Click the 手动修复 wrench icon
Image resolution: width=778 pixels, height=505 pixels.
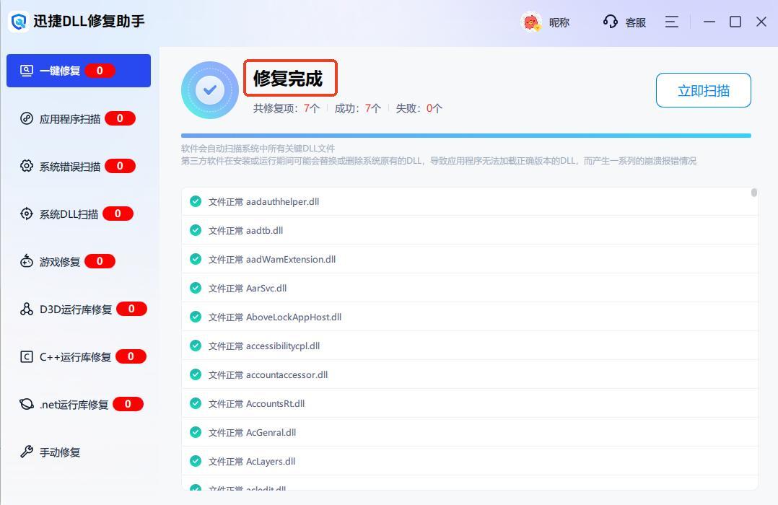(27, 452)
